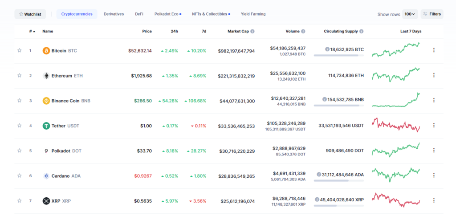Open the Binance Coin 7-day sparkline chart
Image resolution: width=456 pixels, height=216 pixels.
(x=396, y=100)
